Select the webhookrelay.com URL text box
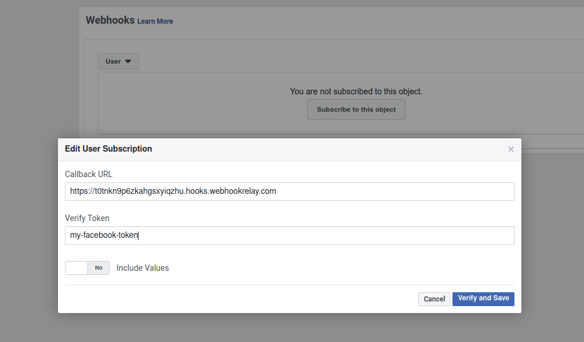 tap(289, 191)
